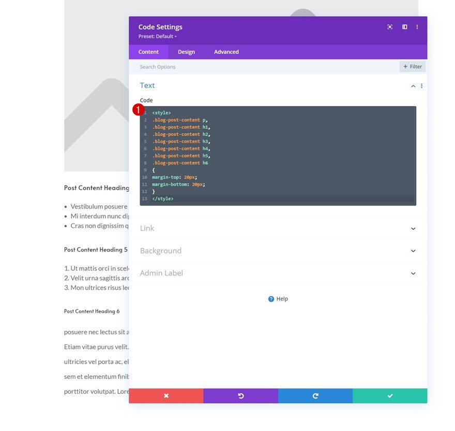Discard changes with the red X button

point(166,395)
